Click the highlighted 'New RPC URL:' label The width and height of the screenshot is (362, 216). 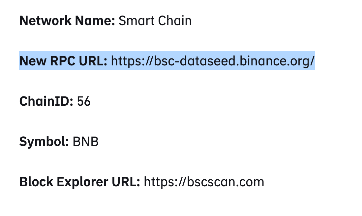[x=63, y=61]
